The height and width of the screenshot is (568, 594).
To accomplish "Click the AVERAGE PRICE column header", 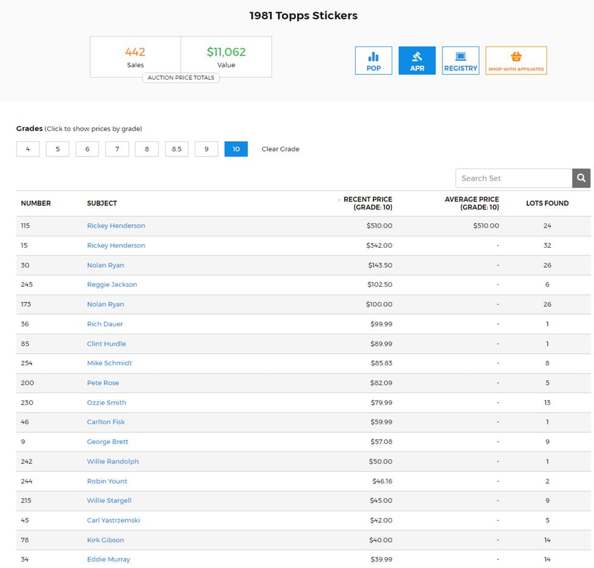I will pyautogui.click(x=472, y=203).
